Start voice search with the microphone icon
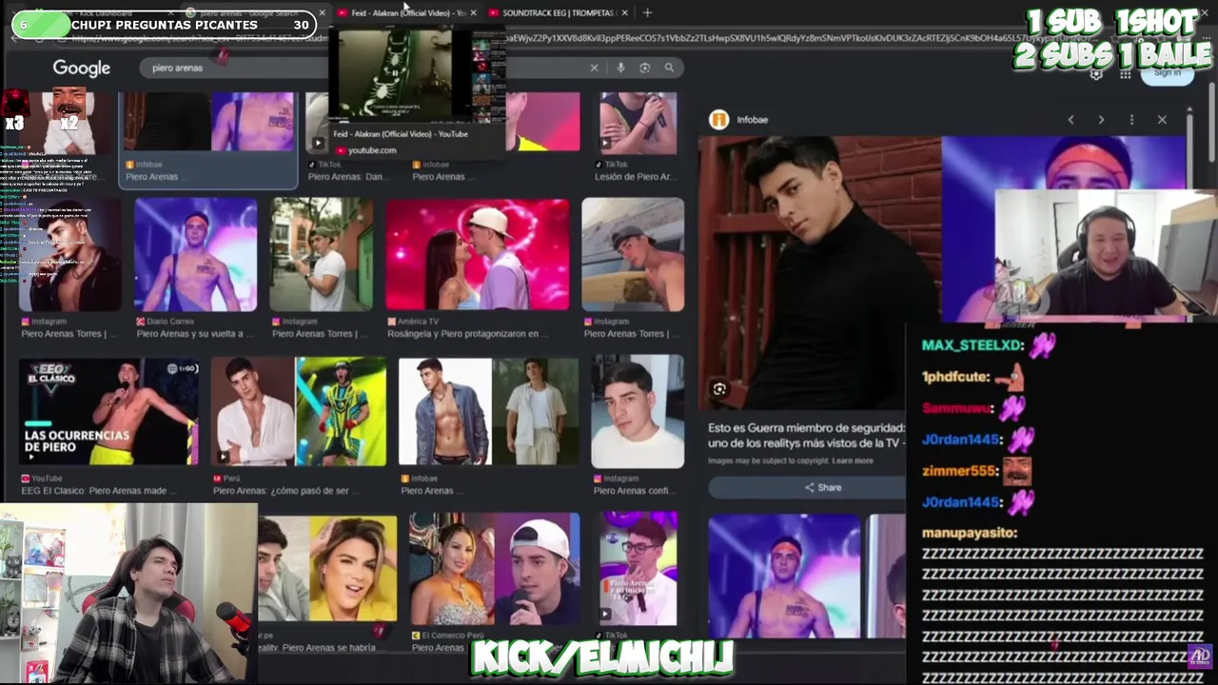This screenshot has height=685, width=1218. (x=620, y=68)
